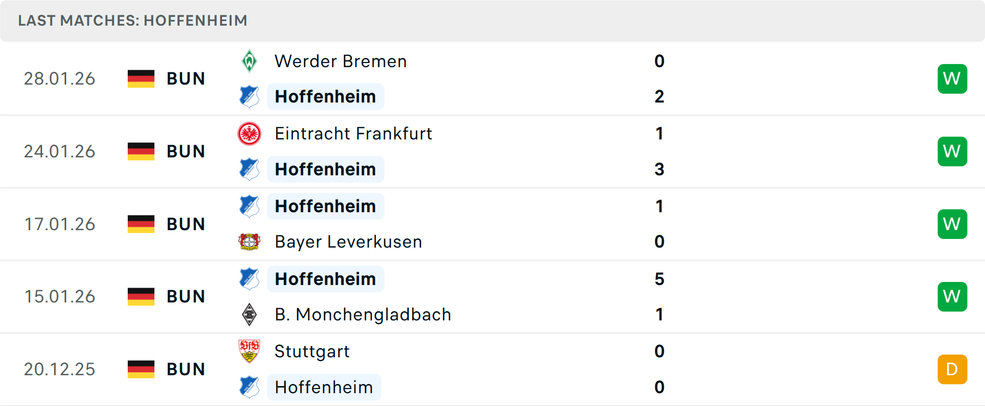The height and width of the screenshot is (406, 985).
Task: Expand the LAST MATCHES: HOFFENHEIM header
Action: pyautogui.click(x=132, y=21)
